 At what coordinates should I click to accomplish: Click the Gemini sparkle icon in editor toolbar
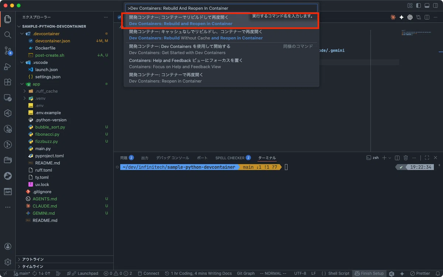tap(401, 17)
